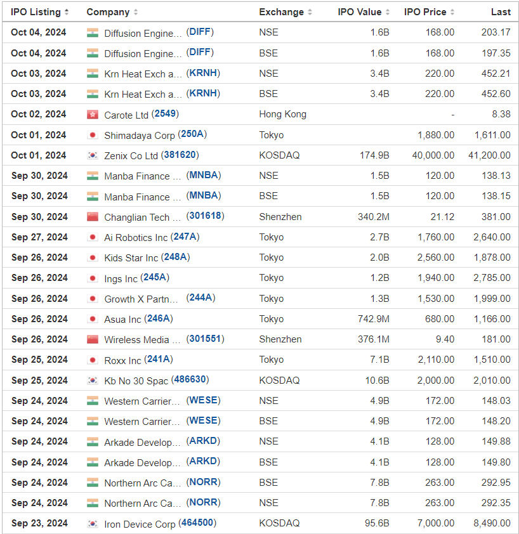Select the 9.40 IPO price cell
This screenshot has height=534, width=519.
[x=445, y=339]
